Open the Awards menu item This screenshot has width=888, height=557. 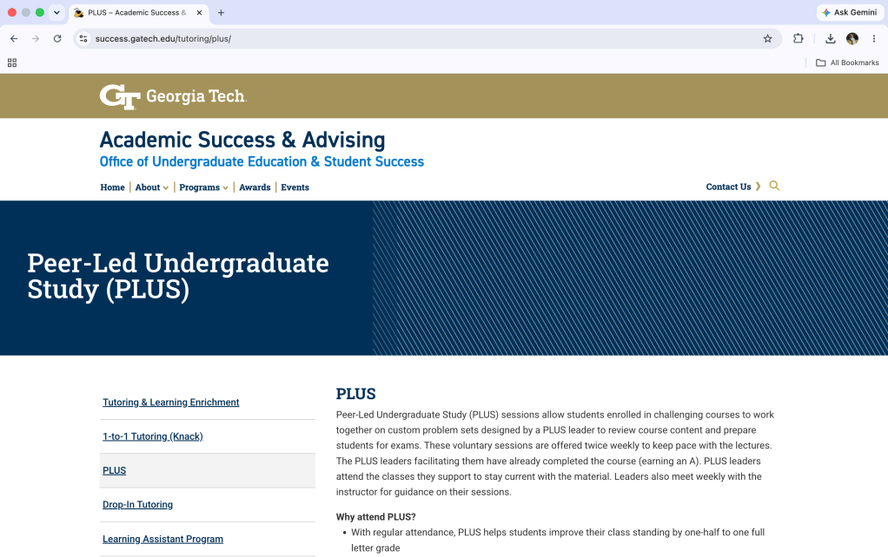[x=255, y=187]
